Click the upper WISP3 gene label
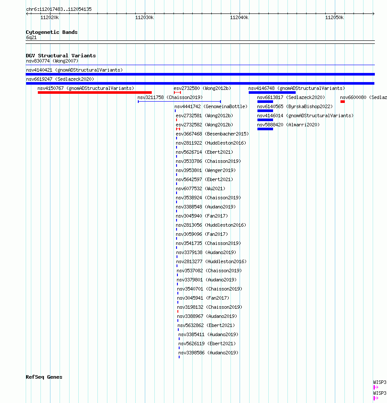Image resolution: width=387 pixels, height=403 pixels. point(380,383)
